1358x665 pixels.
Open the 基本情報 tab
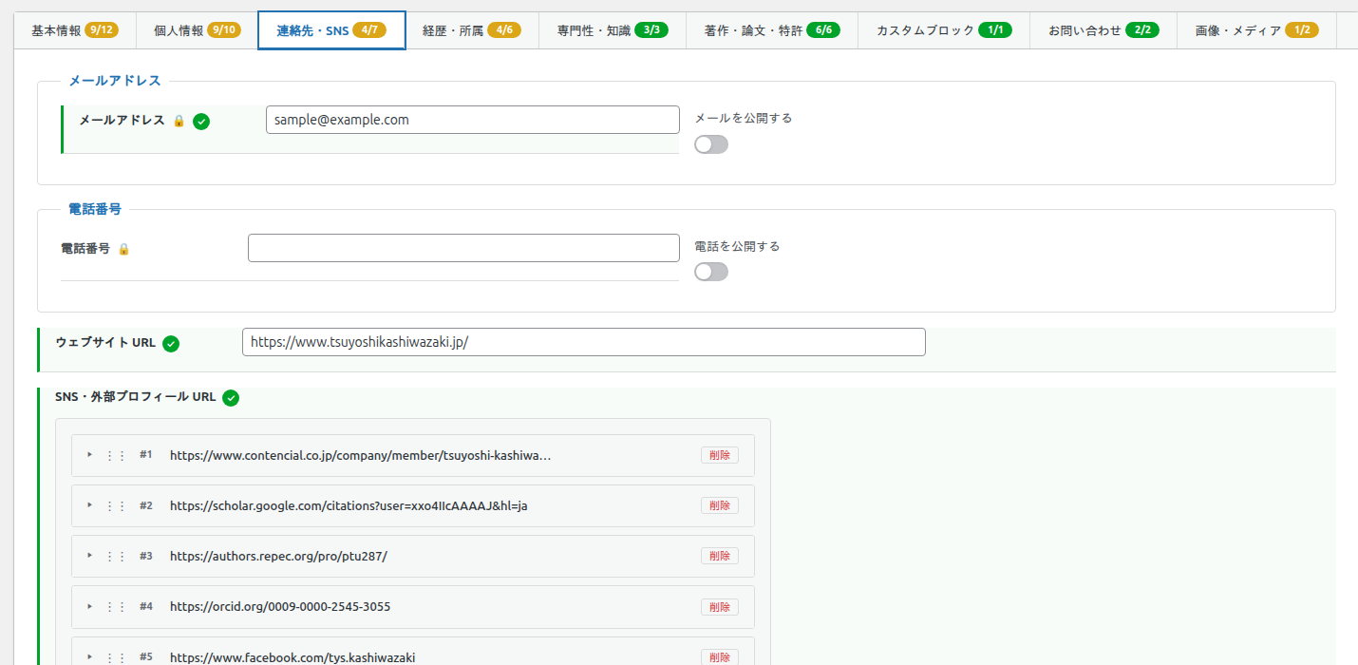pos(75,30)
